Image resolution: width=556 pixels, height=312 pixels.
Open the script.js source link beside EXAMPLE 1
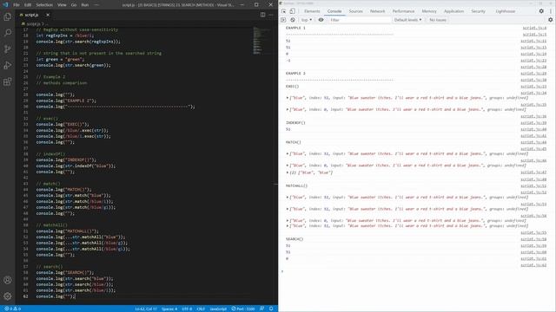(534, 28)
